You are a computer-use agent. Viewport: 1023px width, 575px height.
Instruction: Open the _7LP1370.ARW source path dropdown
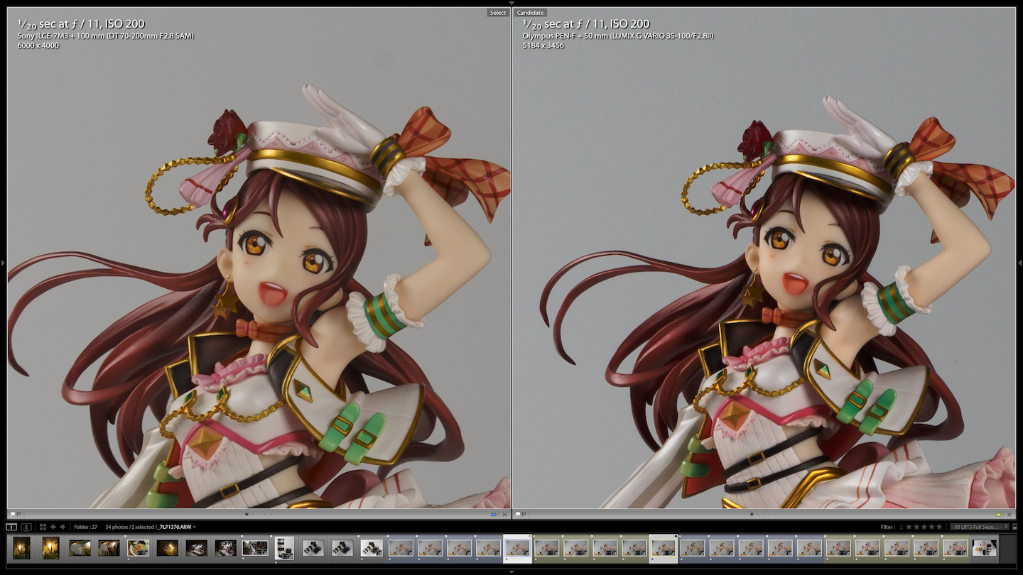click(176, 527)
